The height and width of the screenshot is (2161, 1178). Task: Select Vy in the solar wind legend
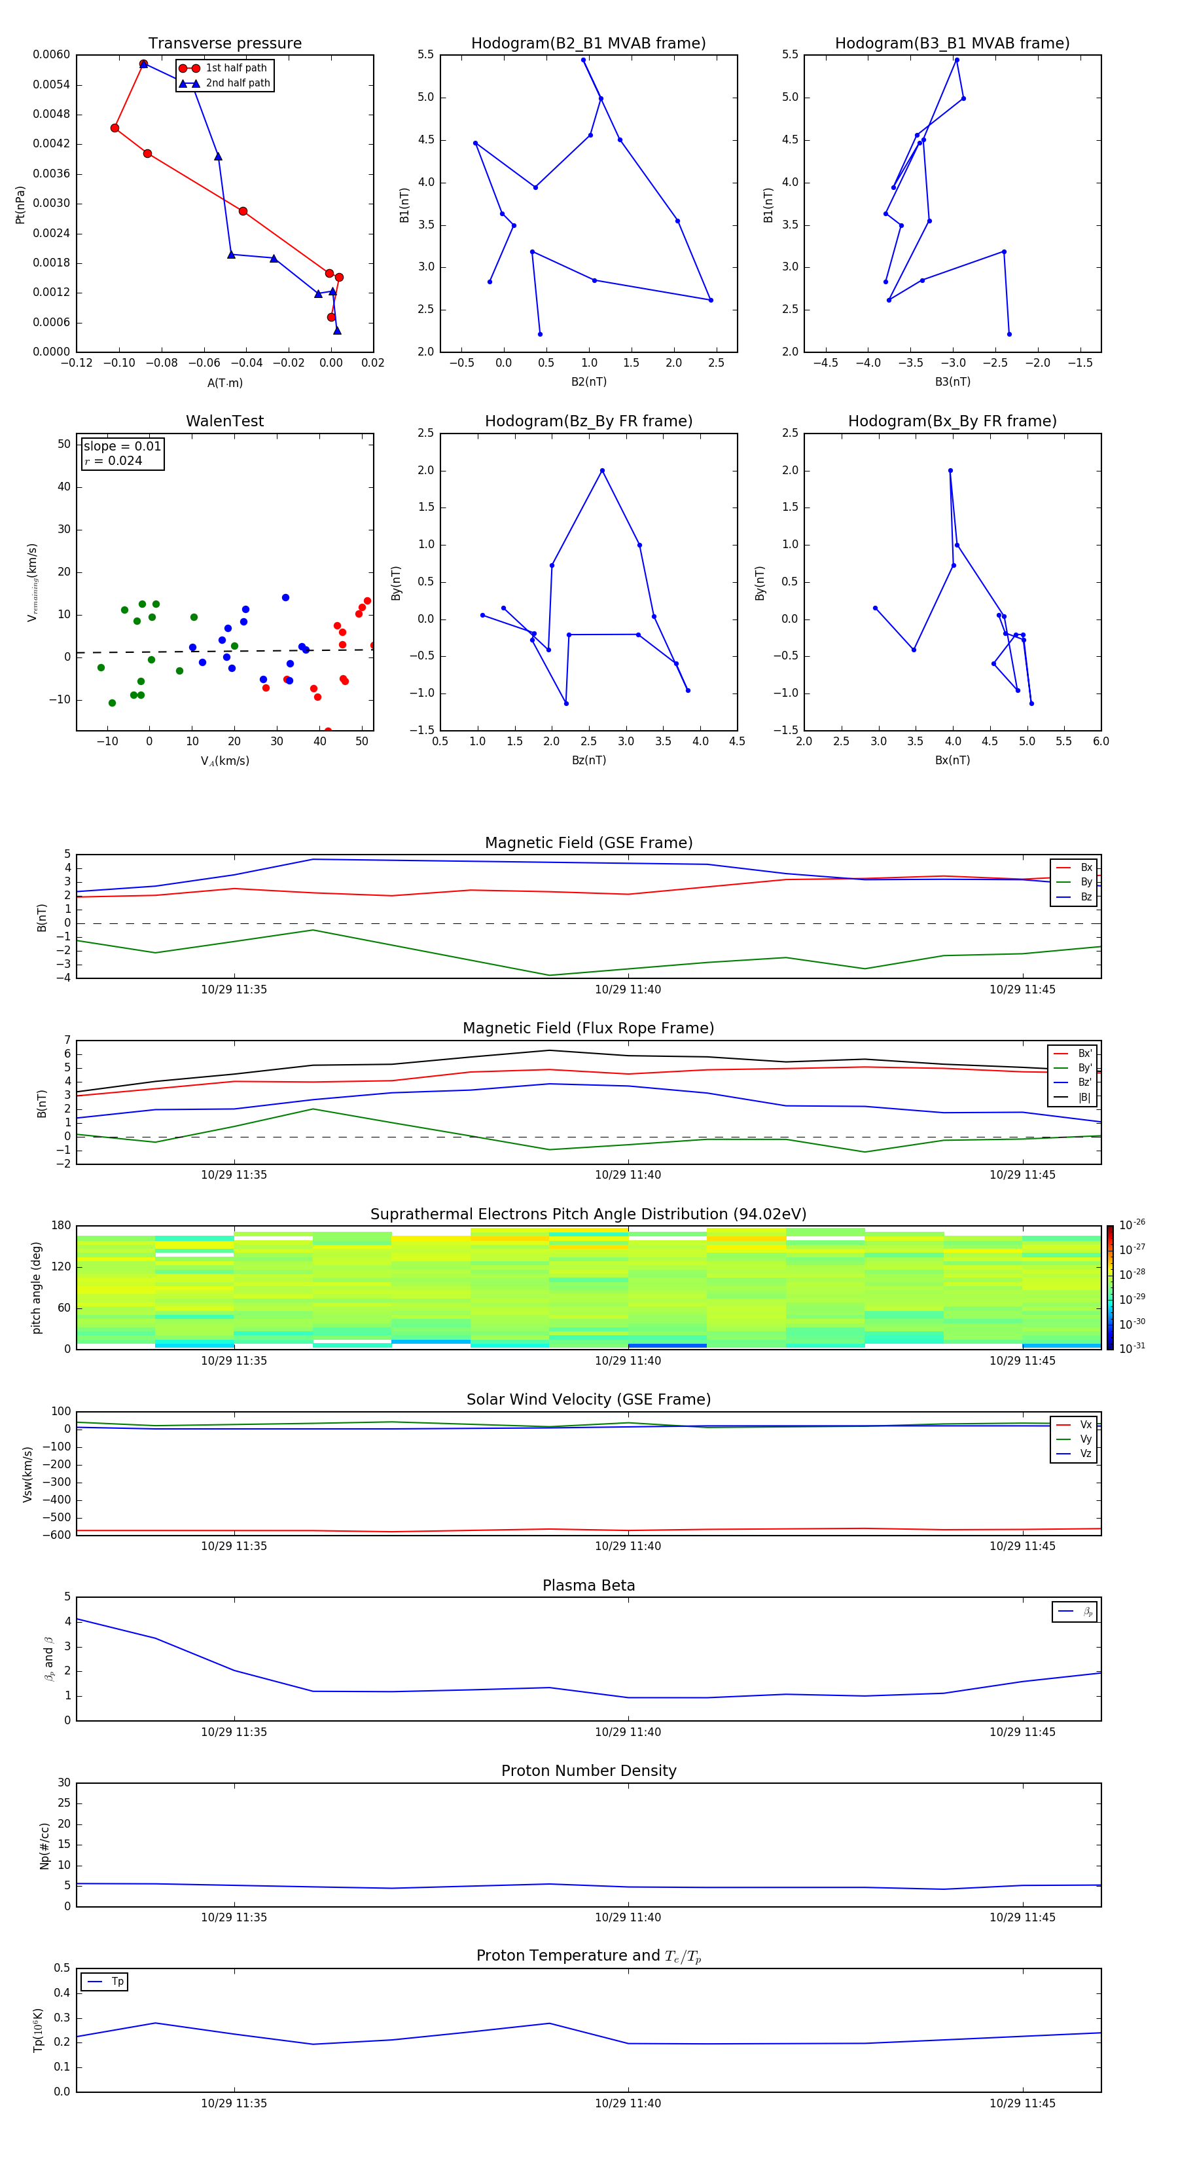point(1074,1439)
